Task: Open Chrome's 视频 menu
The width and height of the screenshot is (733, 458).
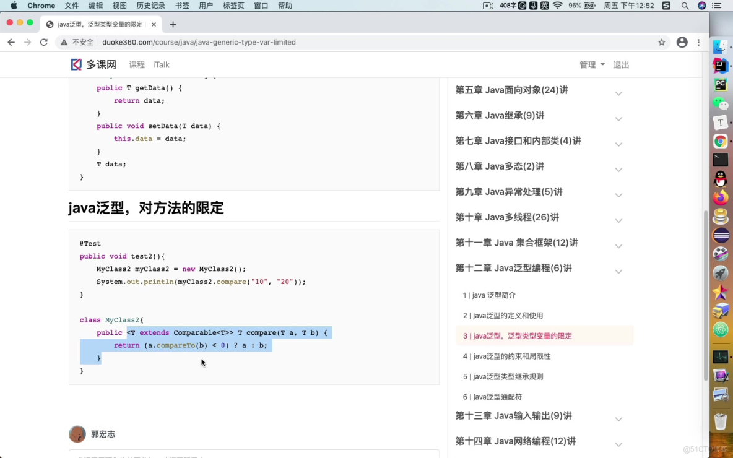Action: click(119, 6)
